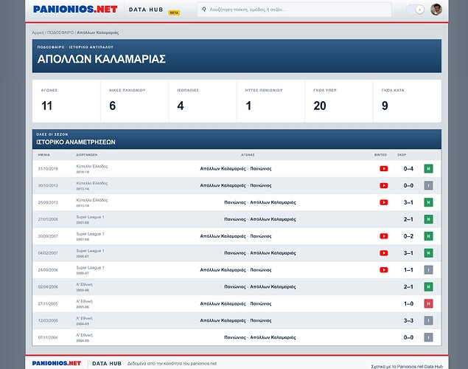Open the footer PANIONIOS.NET logo link
Image resolution: width=468 pixels, height=369 pixels.
(x=57, y=363)
